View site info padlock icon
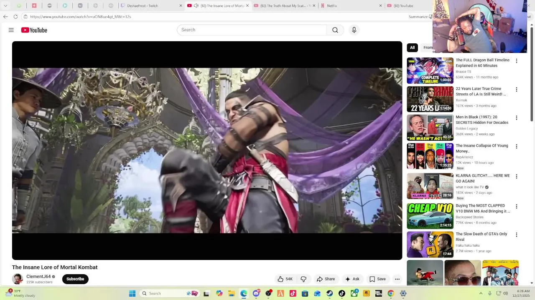The image size is (535, 300). point(25,17)
